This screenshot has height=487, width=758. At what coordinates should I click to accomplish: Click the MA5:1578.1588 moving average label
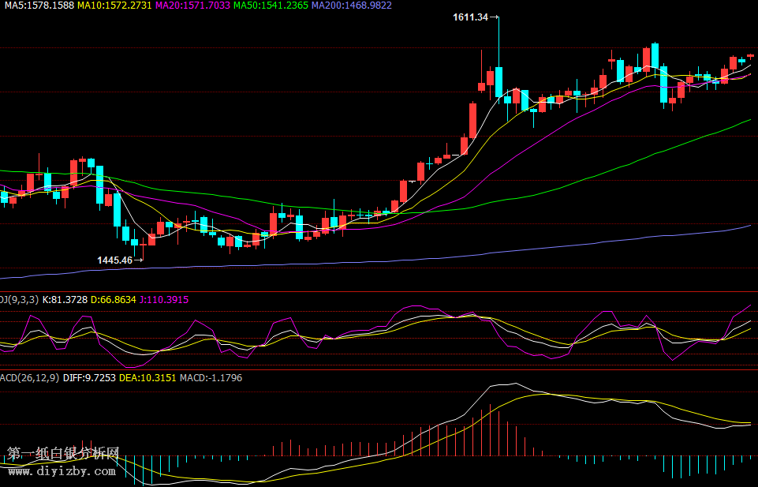tap(39, 6)
